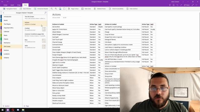
Task: Click the redo arrow in the title bar
Action: point(181,5)
